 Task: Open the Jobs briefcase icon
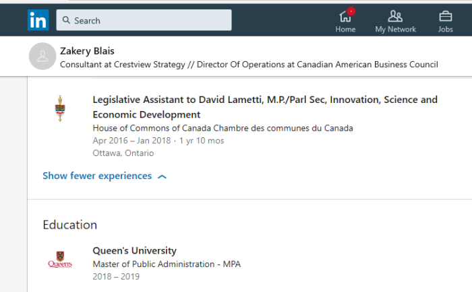coord(446,16)
